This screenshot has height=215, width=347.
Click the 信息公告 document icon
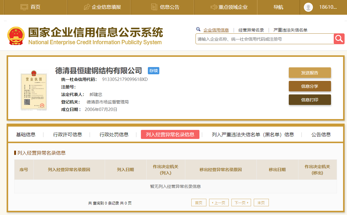point(154,7)
